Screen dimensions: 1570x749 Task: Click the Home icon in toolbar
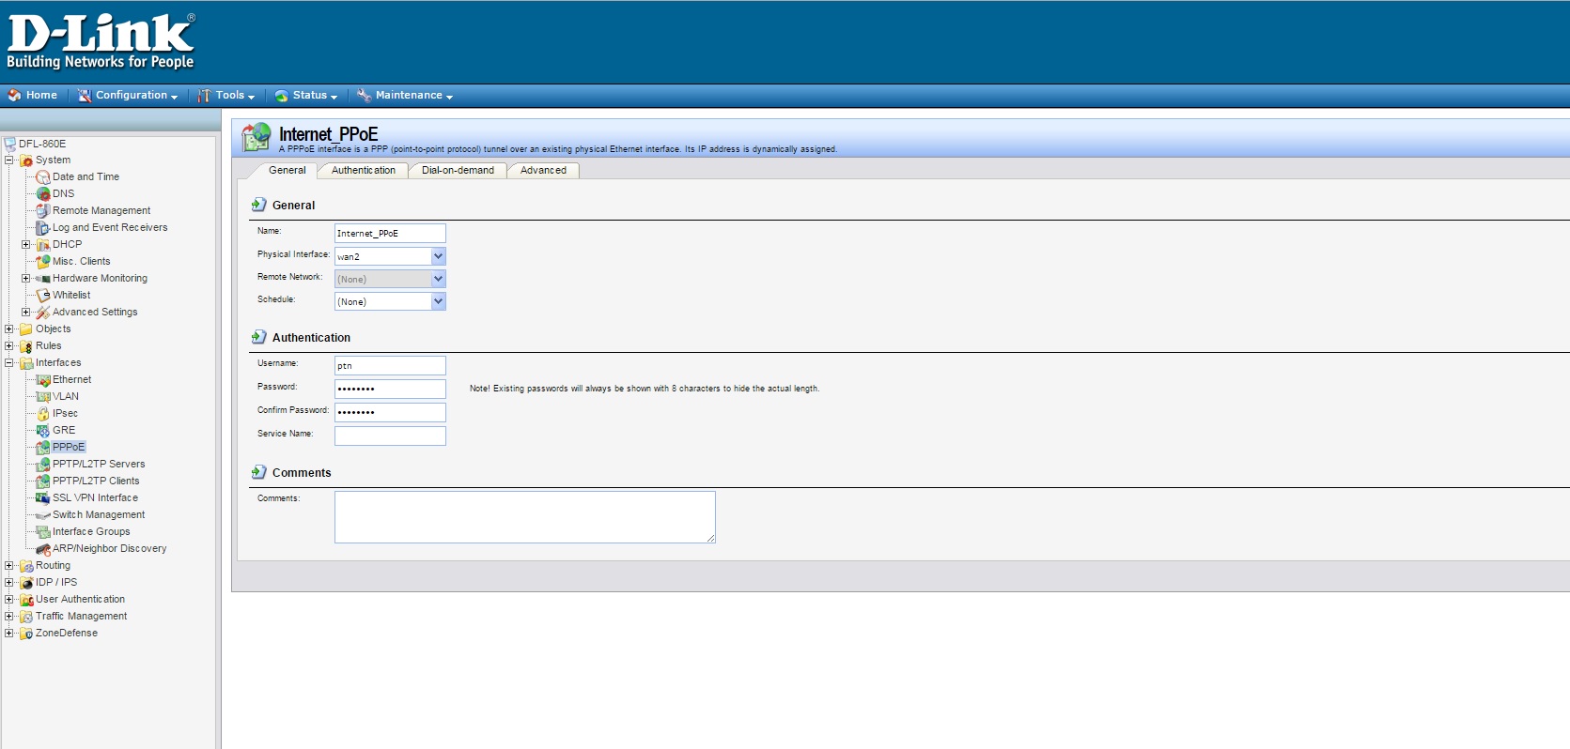[14, 96]
